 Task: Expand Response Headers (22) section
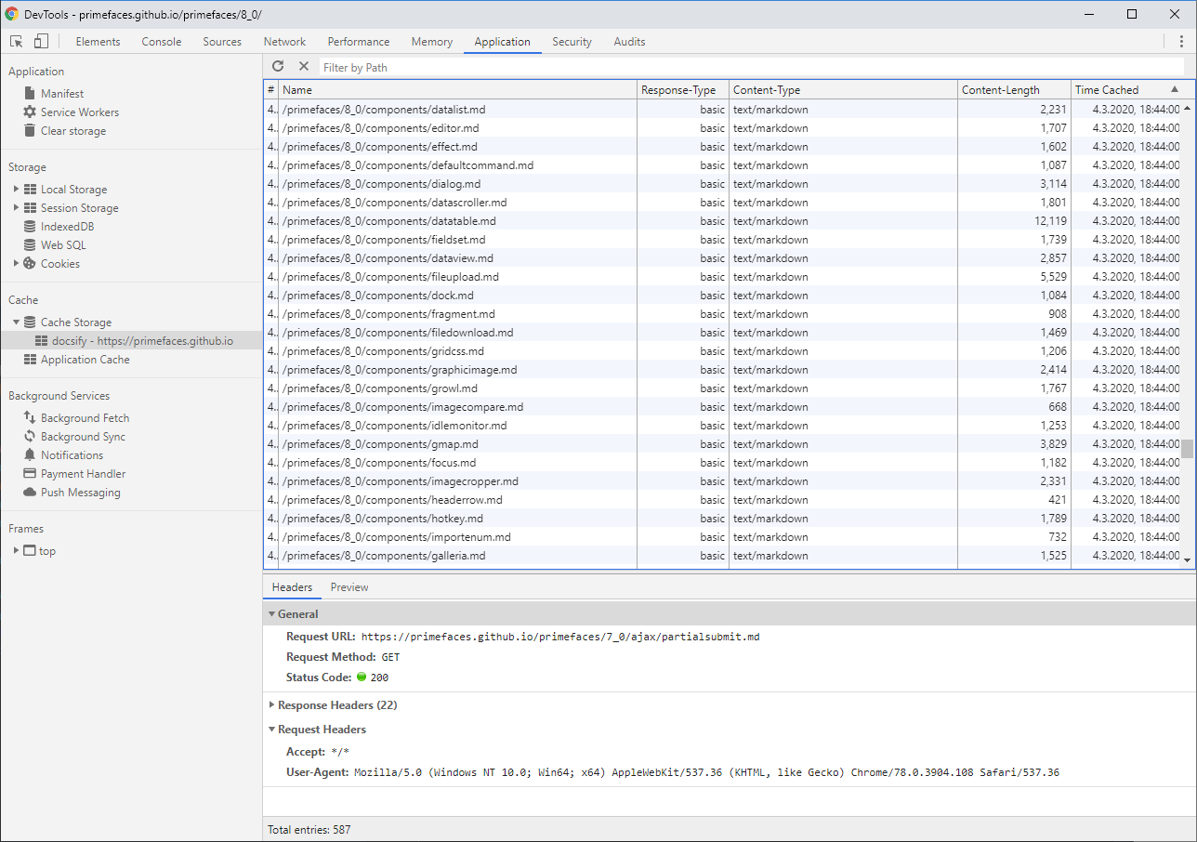point(271,705)
